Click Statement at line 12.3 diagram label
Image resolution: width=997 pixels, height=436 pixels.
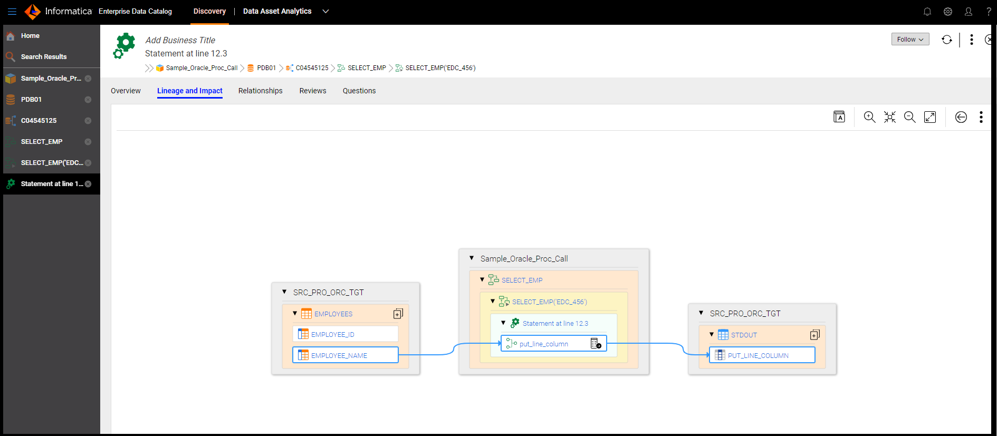[555, 323]
